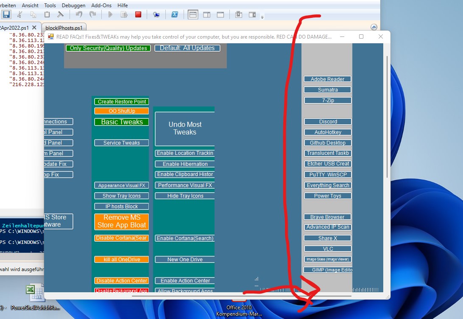Click the 7-Zip install button
This screenshot has width=463, height=319.
(x=328, y=101)
